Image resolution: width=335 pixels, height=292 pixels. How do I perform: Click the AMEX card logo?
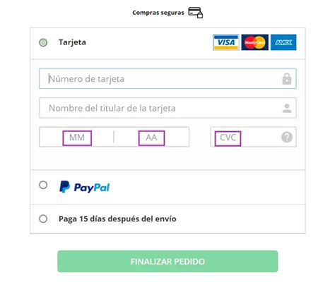click(283, 42)
